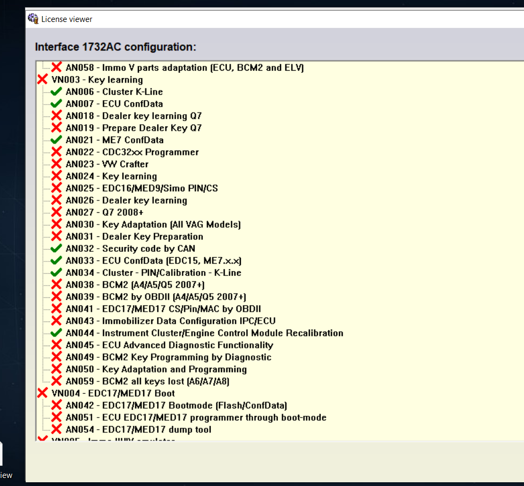Click the red X beside AN023
This screenshot has width=524, height=486.
[x=56, y=163]
